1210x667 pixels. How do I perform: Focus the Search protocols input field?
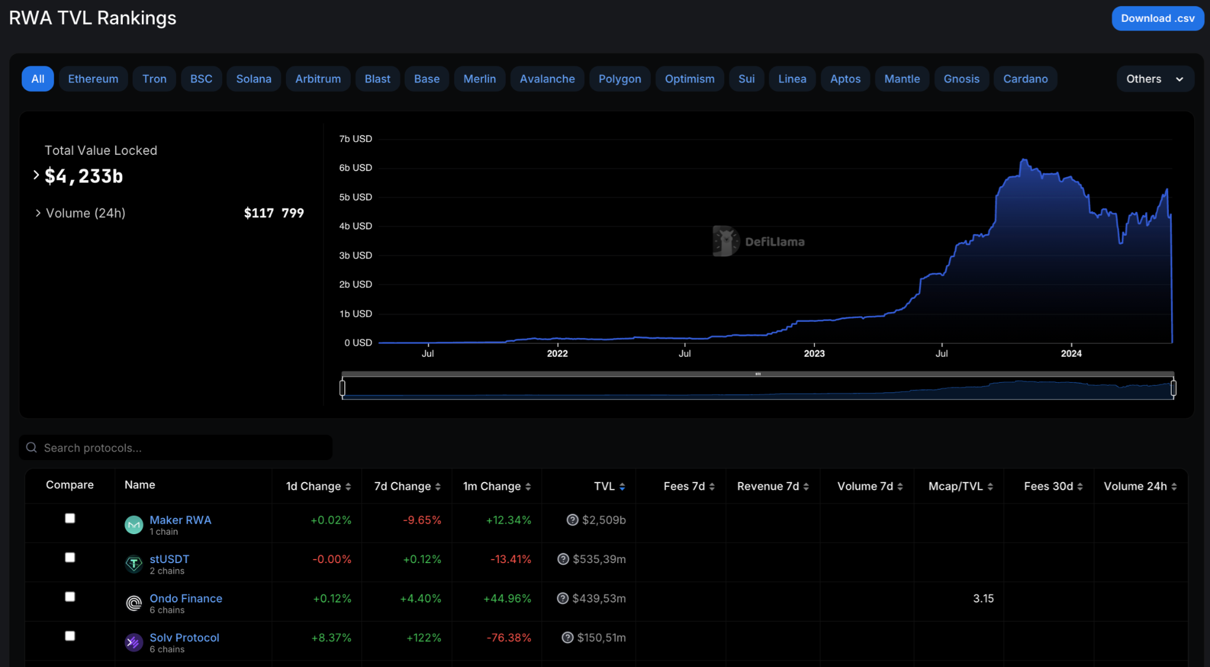pos(177,448)
